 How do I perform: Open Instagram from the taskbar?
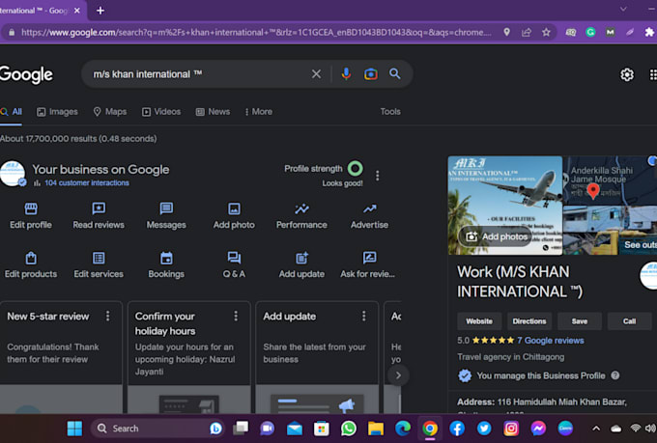(511, 429)
